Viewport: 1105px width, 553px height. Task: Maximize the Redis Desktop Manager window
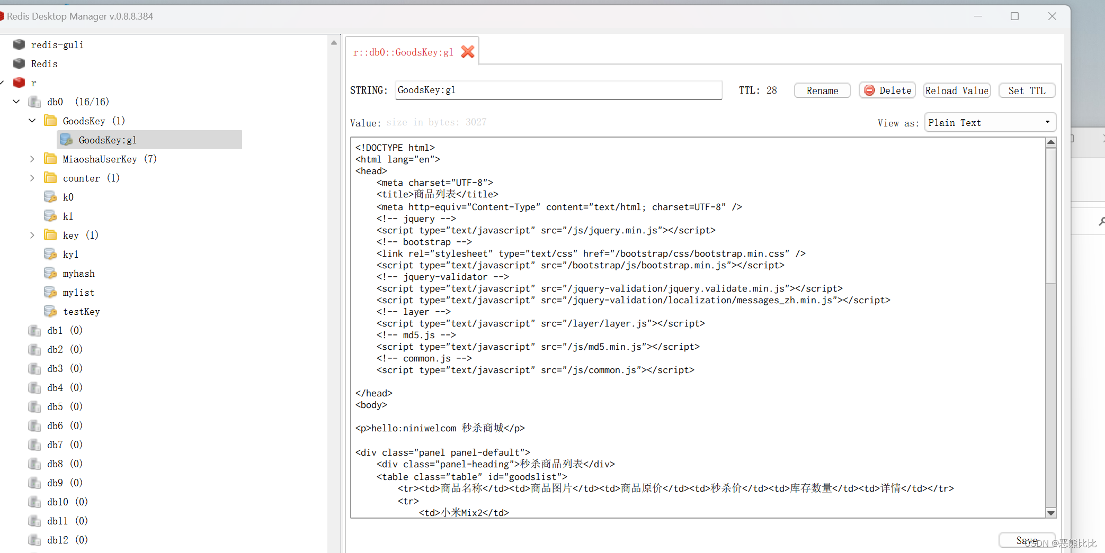click(x=1014, y=16)
